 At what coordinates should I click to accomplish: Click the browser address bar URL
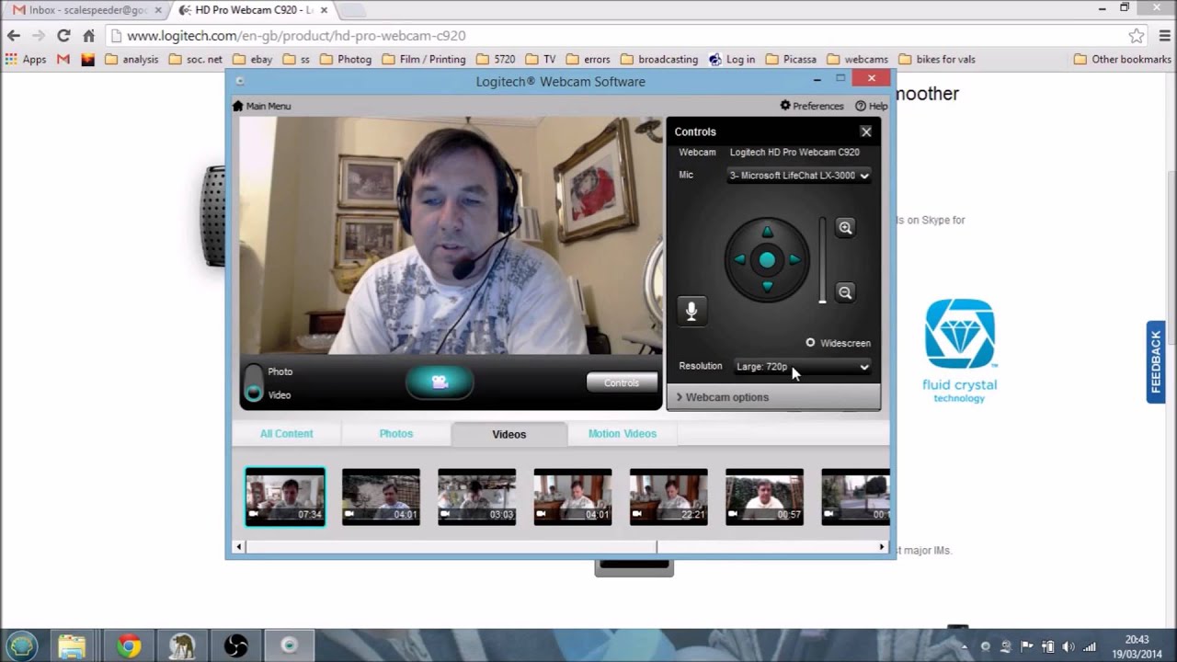[x=296, y=36]
